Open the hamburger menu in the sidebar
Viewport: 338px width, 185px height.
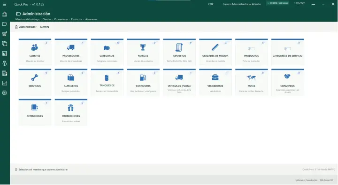click(x=5, y=4)
